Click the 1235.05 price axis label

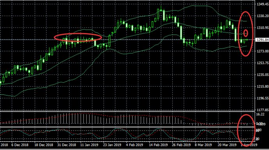point(262,75)
